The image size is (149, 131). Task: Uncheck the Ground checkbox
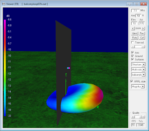point(132,56)
